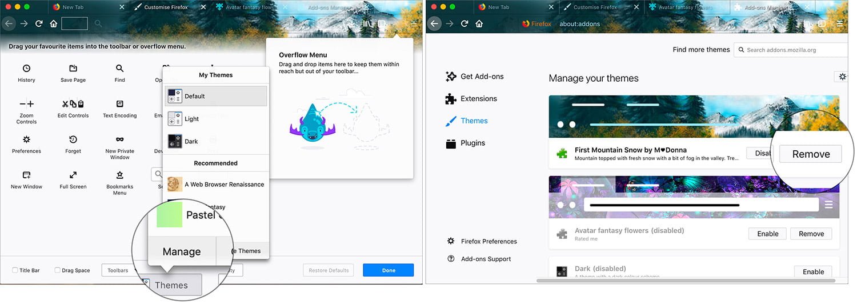Click the Avatar fantasy flowers theme preview

pyautogui.click(x=694, y=197)
